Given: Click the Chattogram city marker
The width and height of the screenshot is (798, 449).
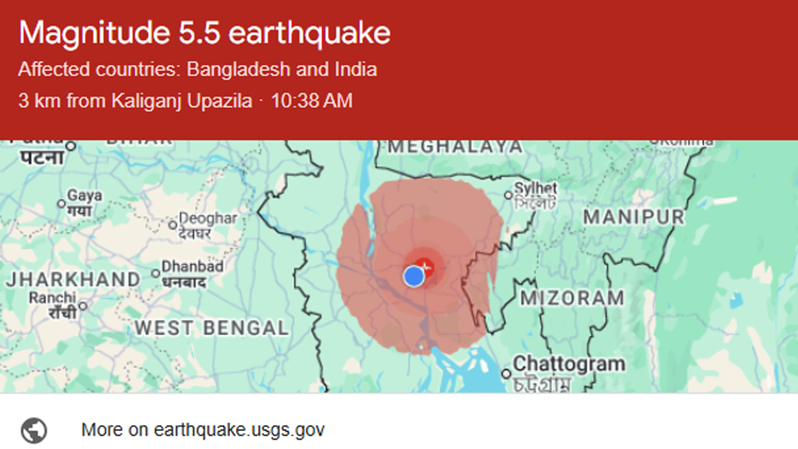Looking at the screenshot, I should point(507,374).
